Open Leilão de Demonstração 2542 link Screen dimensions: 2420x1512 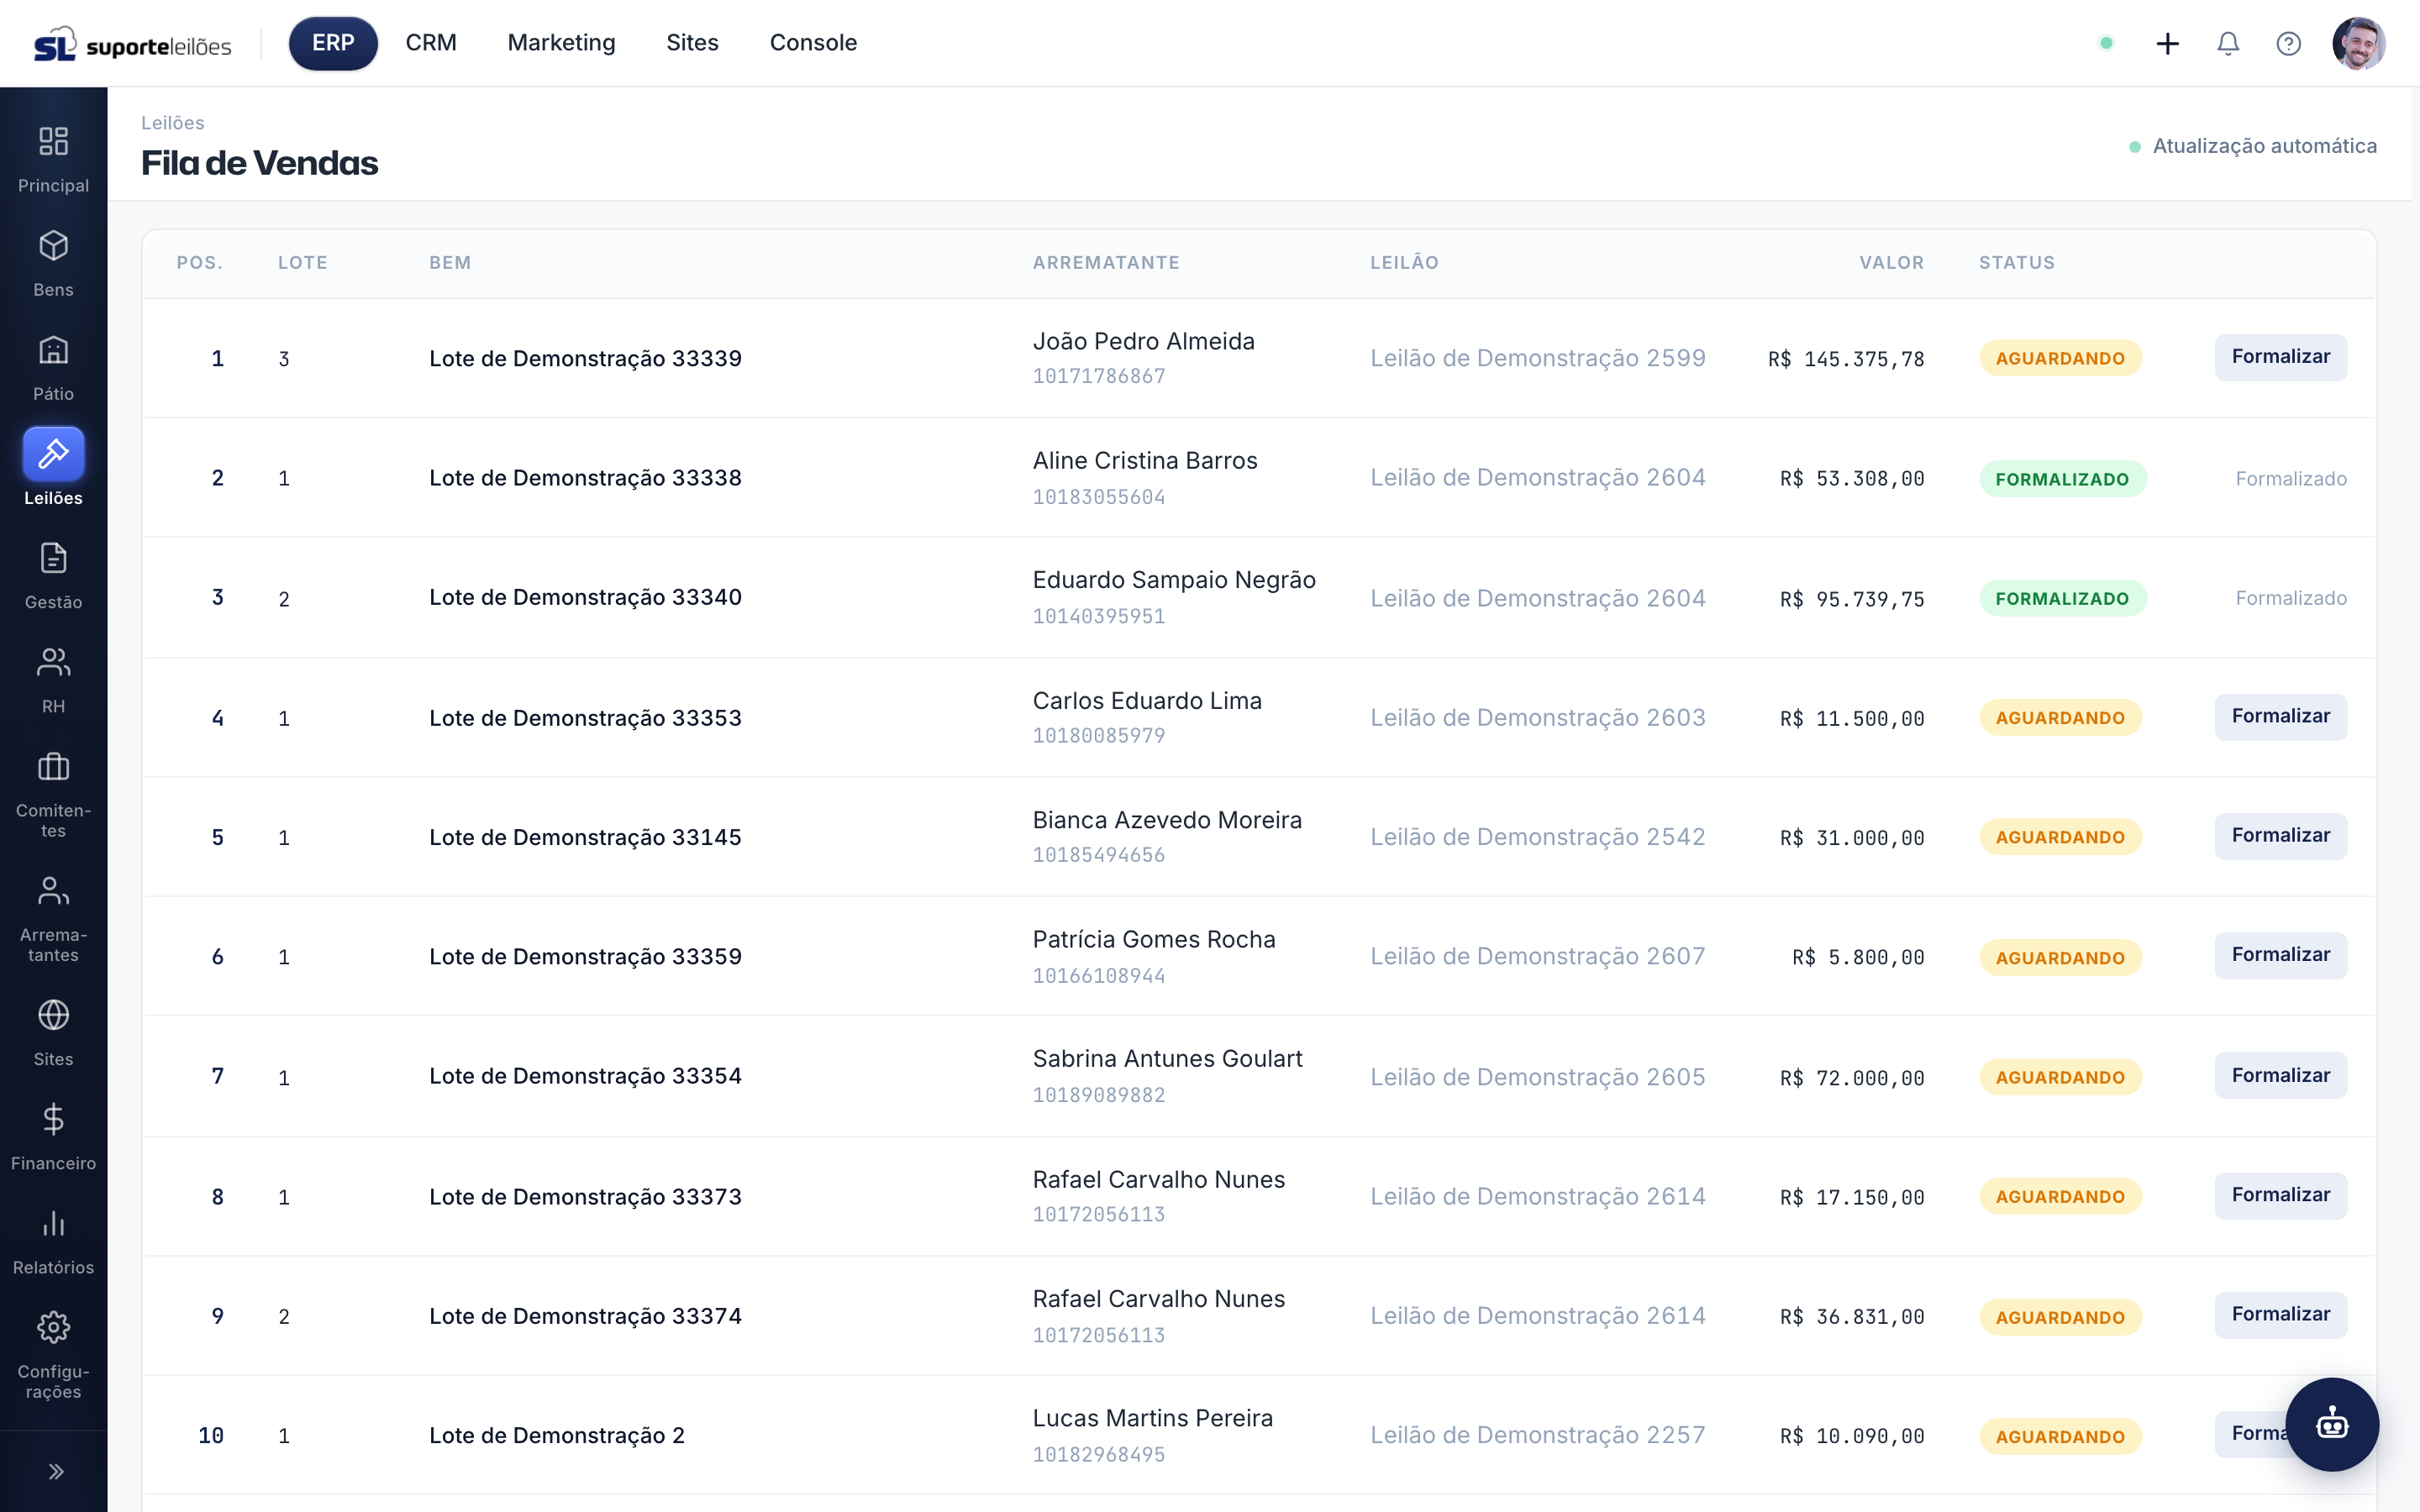tap(1538, 837)
